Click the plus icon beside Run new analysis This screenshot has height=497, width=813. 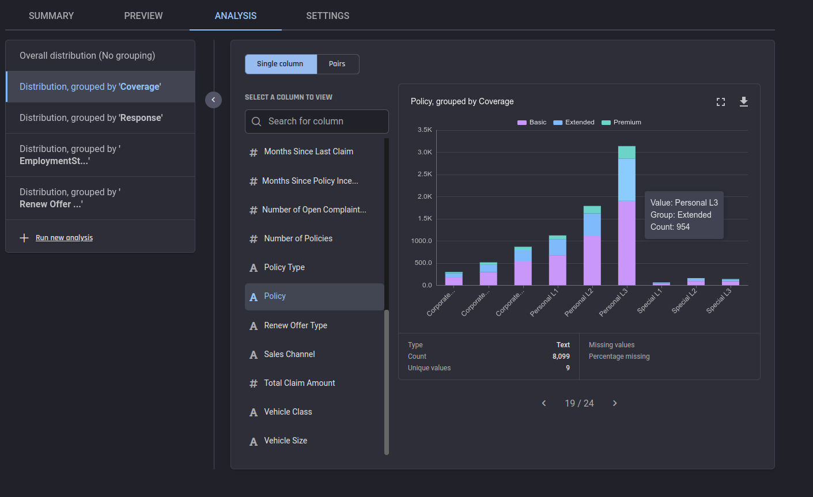click(x=24, y=238)
